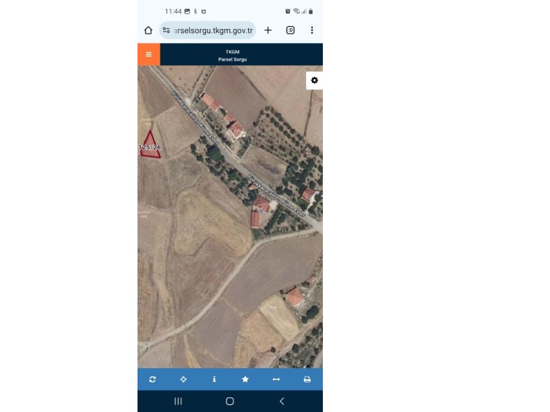550x412 pixels.
Task: Tap Android recent apps button
Action: click(178, 401)
